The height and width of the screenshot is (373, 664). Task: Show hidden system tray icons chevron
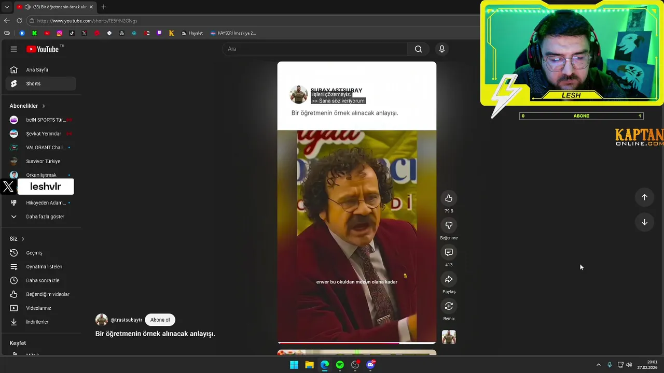coord(598,365)
